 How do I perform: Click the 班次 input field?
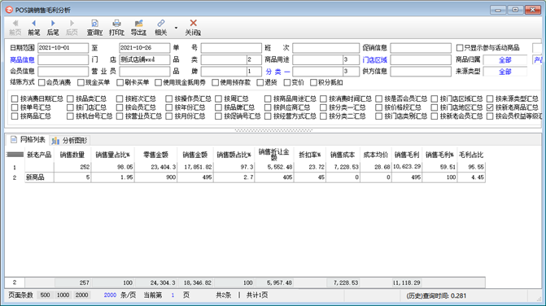[326, 48]
